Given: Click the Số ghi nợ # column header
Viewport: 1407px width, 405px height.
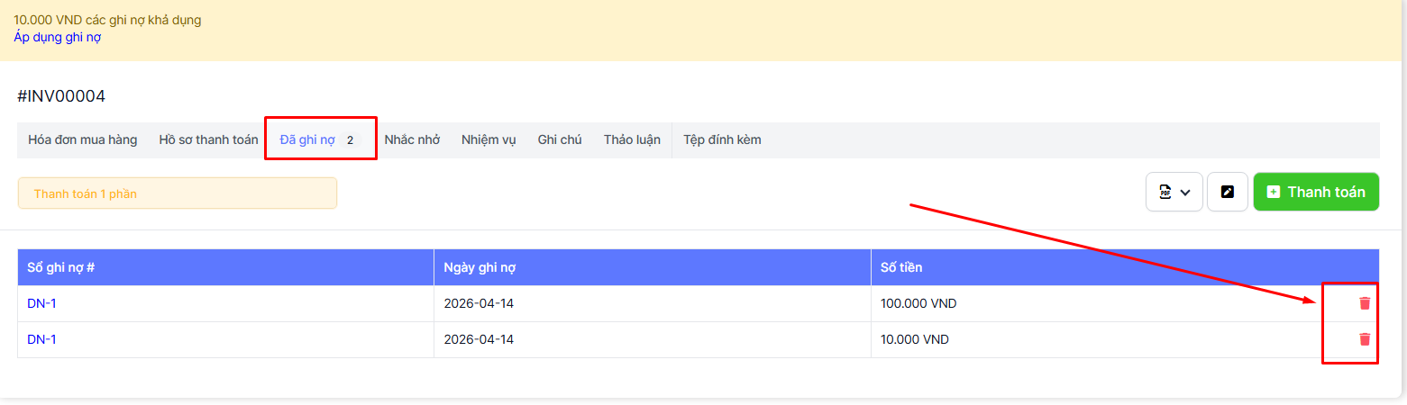Looking at the screenshot, I should click(61, 267).
